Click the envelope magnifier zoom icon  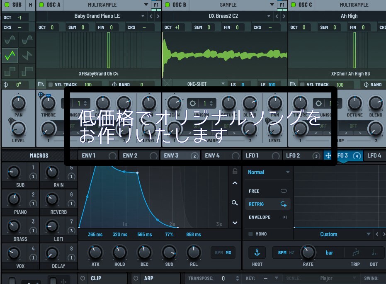[235, 203]
